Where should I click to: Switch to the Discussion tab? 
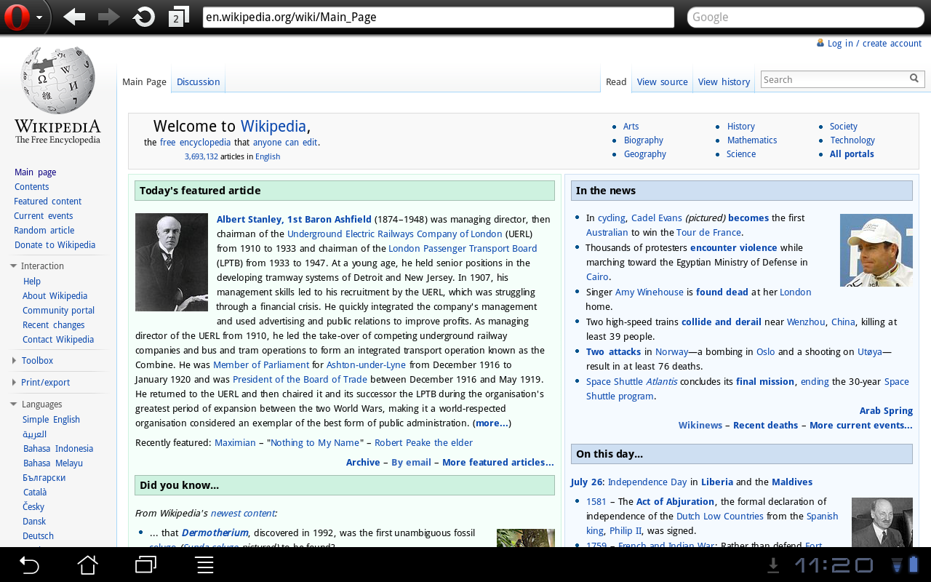point(198,81)
